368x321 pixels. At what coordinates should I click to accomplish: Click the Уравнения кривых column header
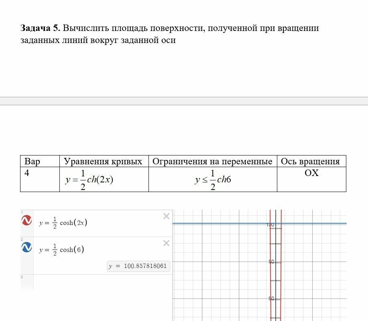(104, 161)
